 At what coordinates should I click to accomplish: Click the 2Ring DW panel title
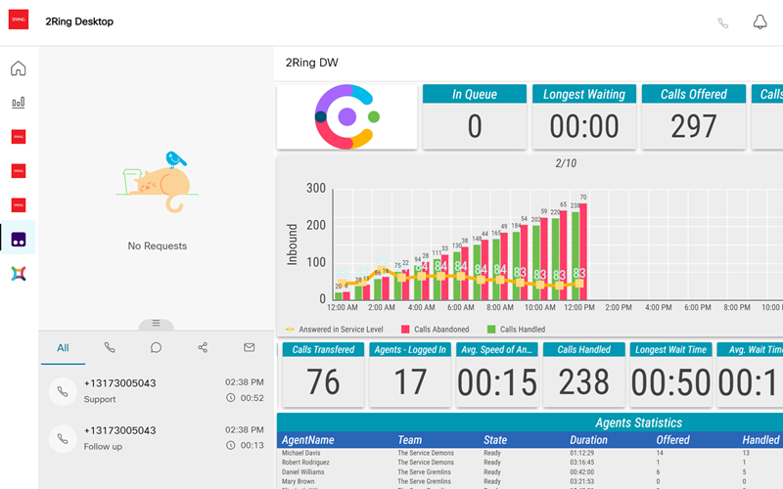point(311,63)
